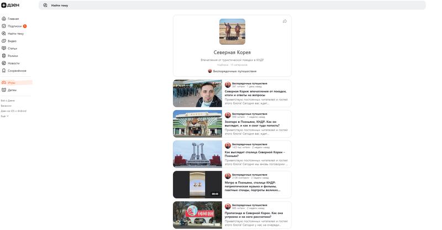Open Подписки in the sidebar
Screen dimensions: 442x230
(x=14, y=26)
